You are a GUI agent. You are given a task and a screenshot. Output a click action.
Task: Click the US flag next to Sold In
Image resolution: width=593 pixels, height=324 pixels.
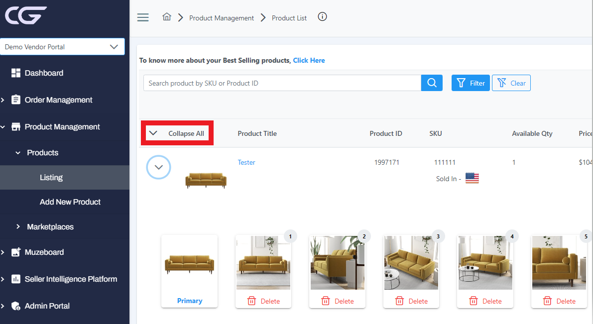tap(472, 178)
